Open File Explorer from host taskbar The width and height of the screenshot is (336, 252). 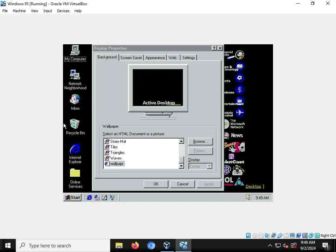point(119,245)
